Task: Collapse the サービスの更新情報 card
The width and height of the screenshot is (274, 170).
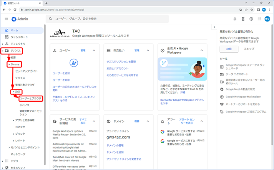Action: point(94,121)
